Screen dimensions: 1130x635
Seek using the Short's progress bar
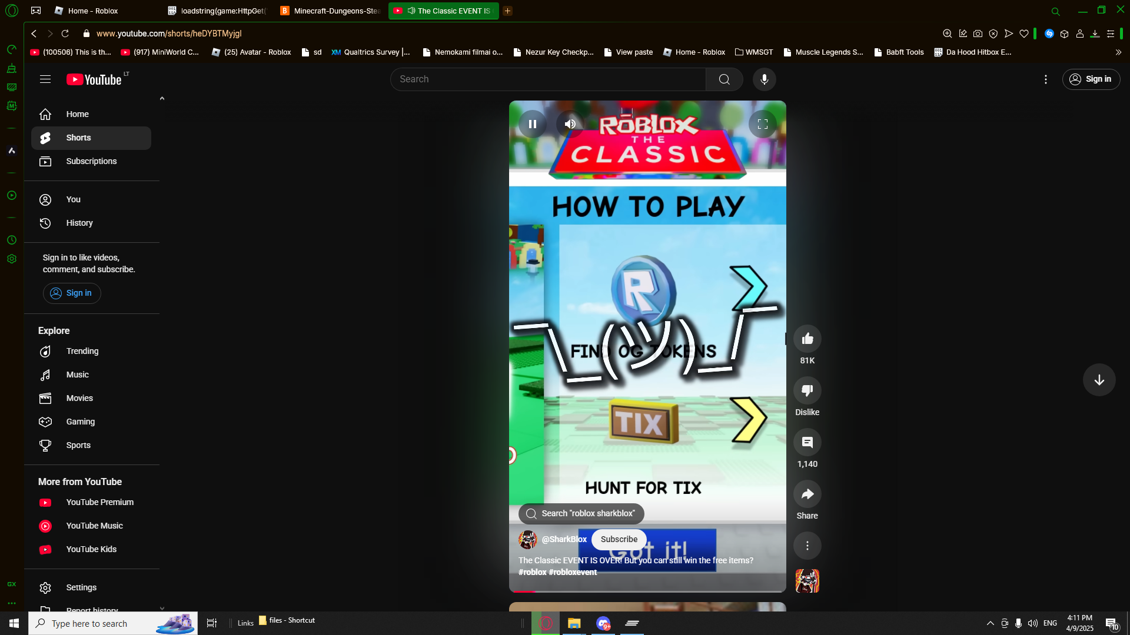(x=647, y=591)
